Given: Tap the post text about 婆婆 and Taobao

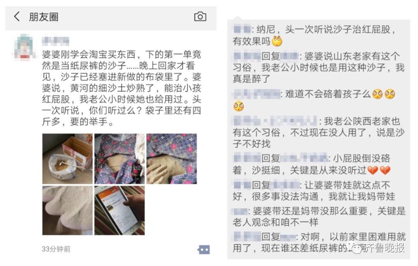Looking at the screenshot, I should [x=122, y=88].
